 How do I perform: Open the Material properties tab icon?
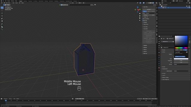click(159, 68)
